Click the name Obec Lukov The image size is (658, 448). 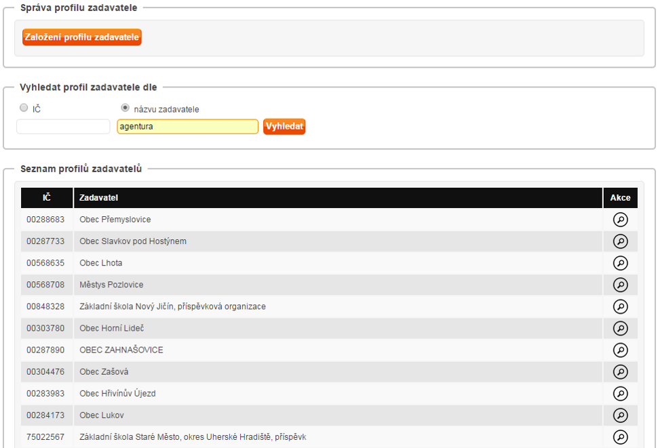point(102,415)
